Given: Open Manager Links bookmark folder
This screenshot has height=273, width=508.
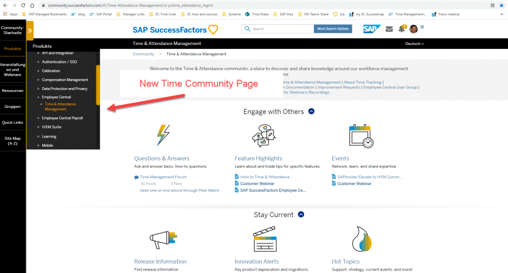Looking at the screenshot, I should (x=130, y=14).
